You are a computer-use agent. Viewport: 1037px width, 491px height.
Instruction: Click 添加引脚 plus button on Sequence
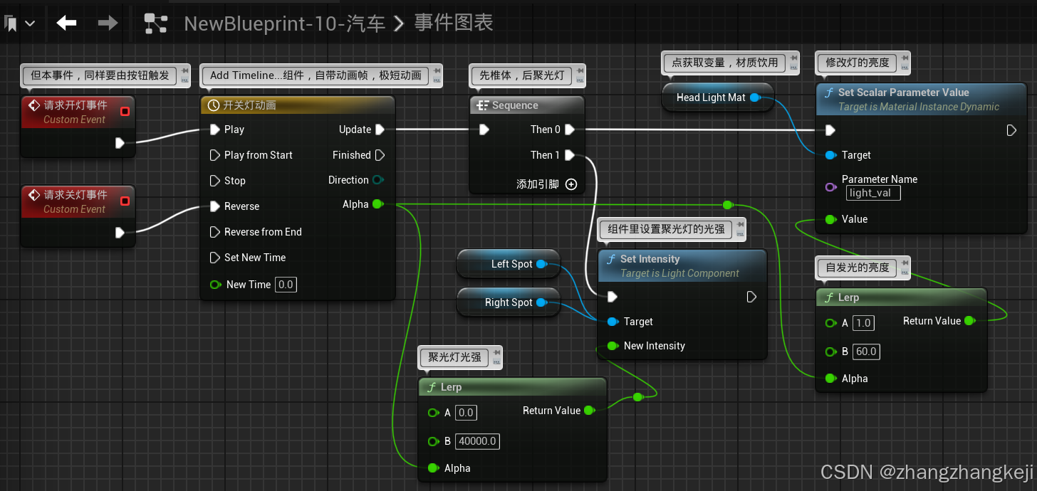[571, 184]
